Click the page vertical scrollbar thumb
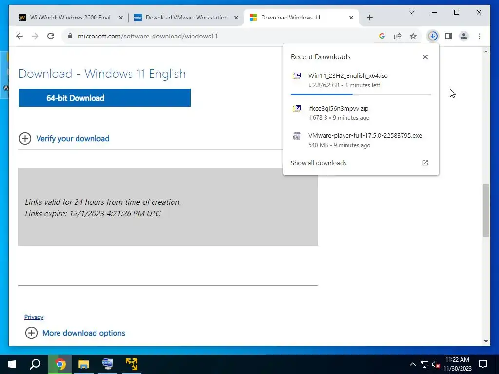Viewport: 499px width, 374px height. pos(486,210)
